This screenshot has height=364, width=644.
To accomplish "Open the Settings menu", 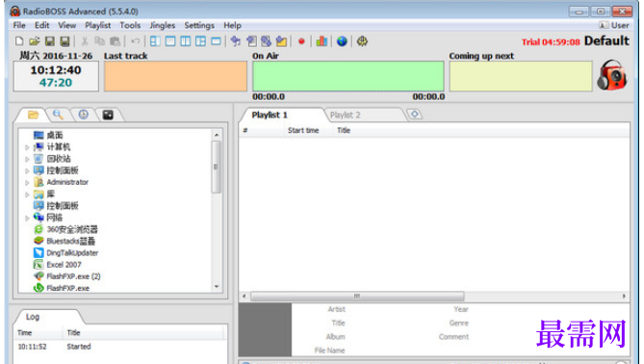I will coord(199,25).
